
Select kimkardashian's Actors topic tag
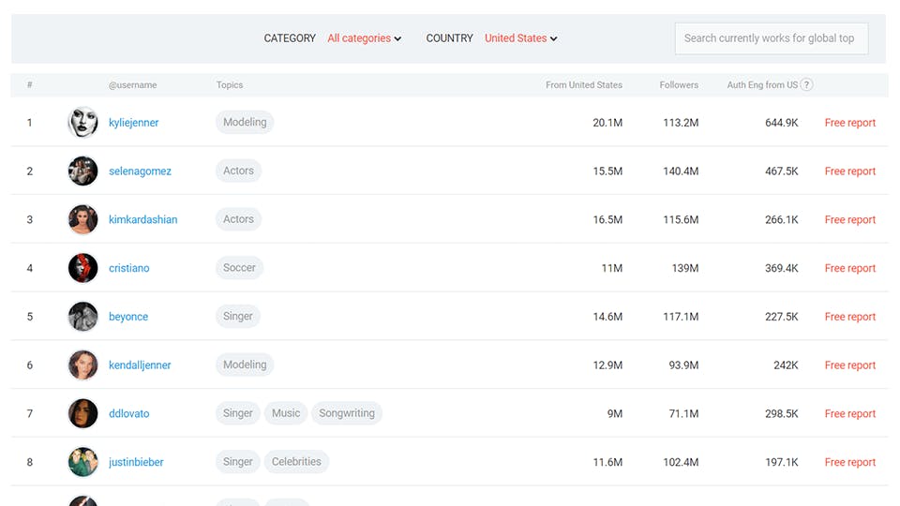coord(238,219)
